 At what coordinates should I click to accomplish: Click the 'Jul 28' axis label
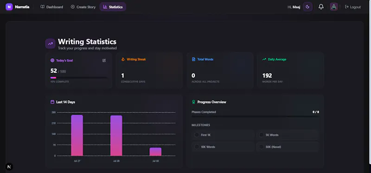tap(116, 161)
